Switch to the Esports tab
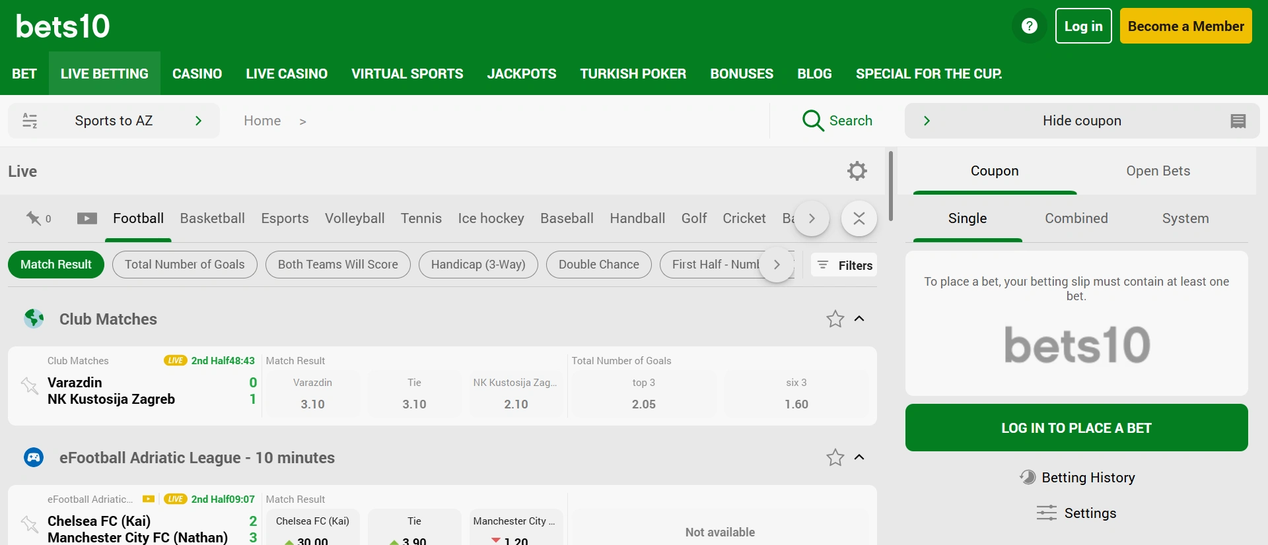 click(x=285, y=218)
